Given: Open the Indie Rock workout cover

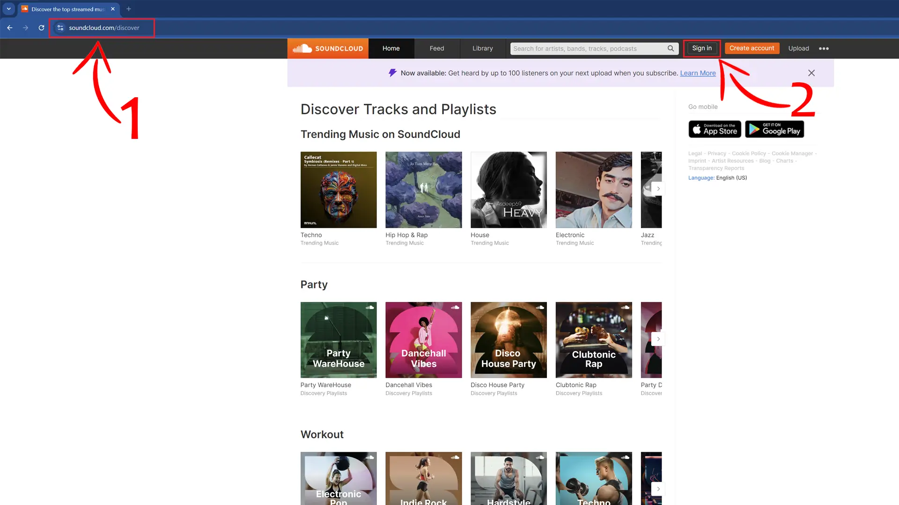Looking at the screenshot, I should 424,478.
